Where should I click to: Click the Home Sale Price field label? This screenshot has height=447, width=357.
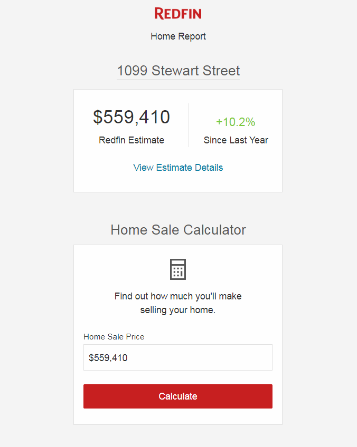pyautogui.click(x=114, y=336)
